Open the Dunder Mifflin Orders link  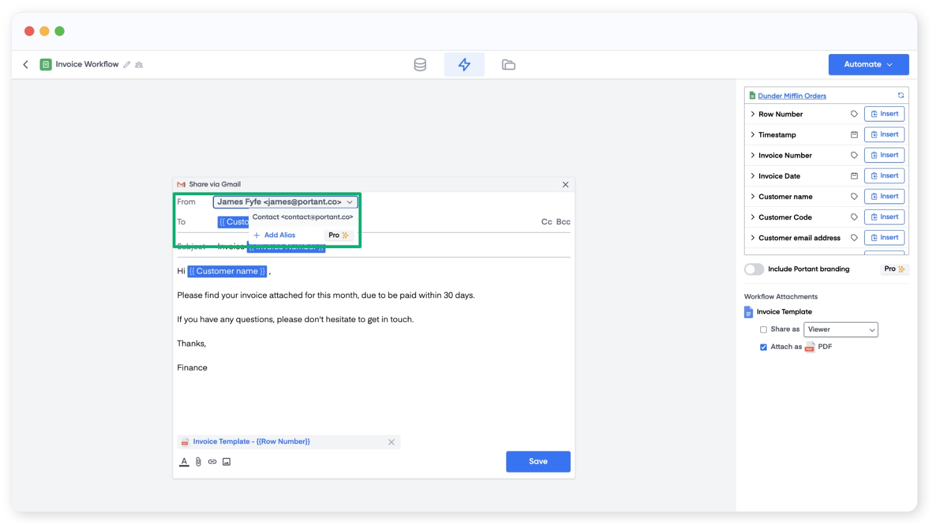pos(792,96)
